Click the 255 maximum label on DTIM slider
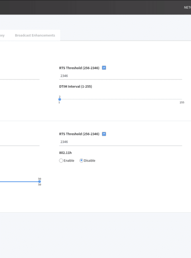Image resolution: width=191 pixels, height=258 pixels. [182, 102]
